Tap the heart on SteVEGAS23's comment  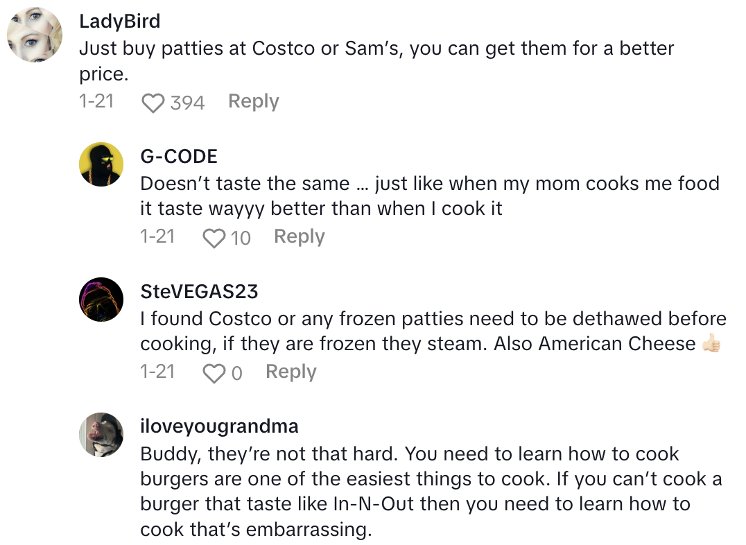click(214, 374)
